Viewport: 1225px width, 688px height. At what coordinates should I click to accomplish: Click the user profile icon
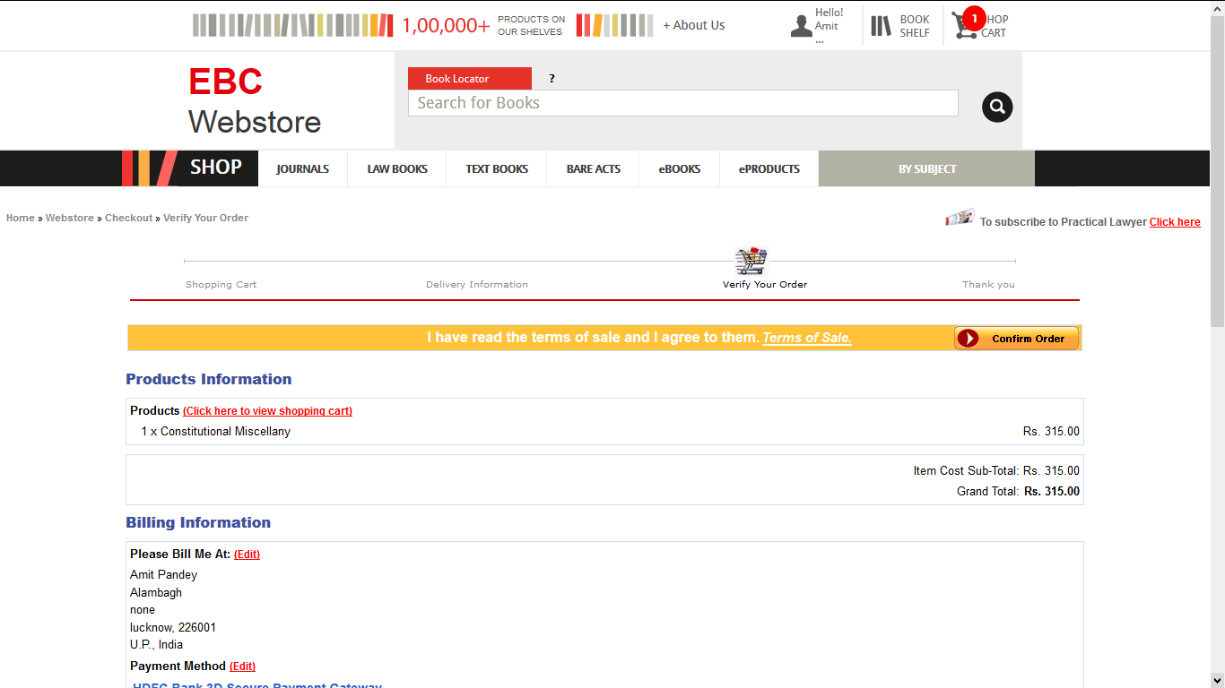pos(801,26)
